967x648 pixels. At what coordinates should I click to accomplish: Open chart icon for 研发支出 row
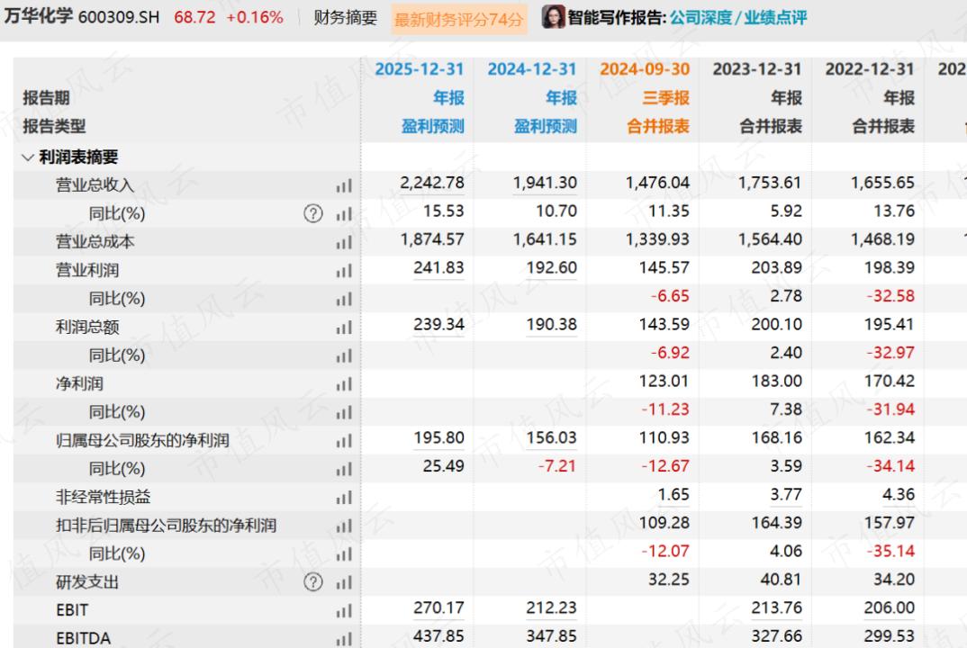(x=344, y=582)
